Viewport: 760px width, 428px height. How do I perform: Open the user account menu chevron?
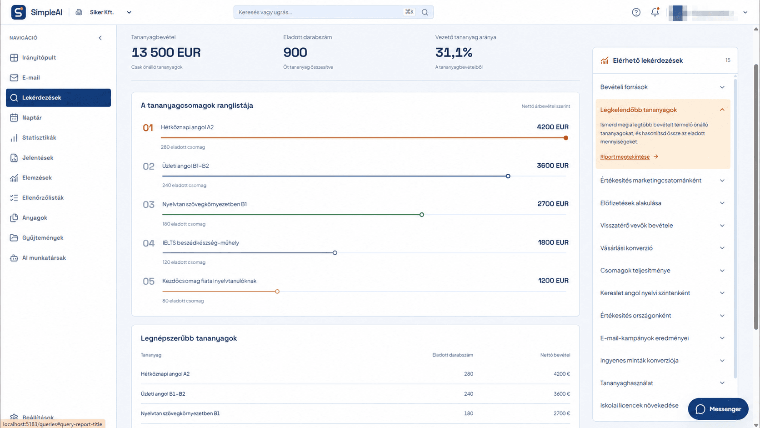tap(745, 12)
